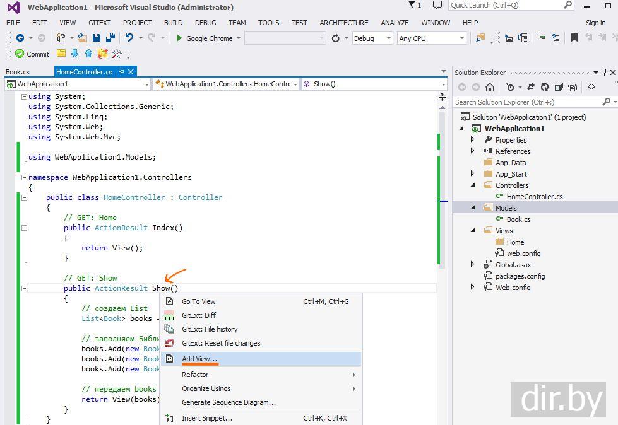Image resolution: width=618 pixels, height=425 pixels.
Task: Collapse the namespace outlining region
Action: pyautogui.click(x=24, y=177)
